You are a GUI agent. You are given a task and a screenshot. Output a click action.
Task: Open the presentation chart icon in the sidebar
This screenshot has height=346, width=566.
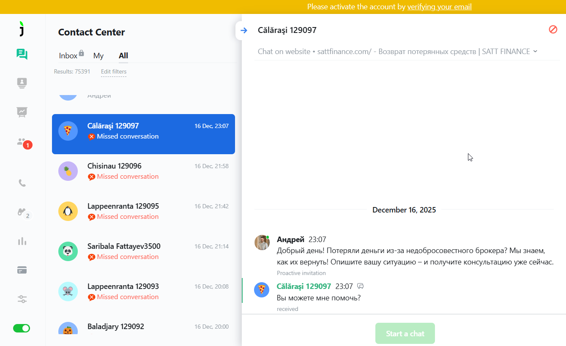[22, 112]
